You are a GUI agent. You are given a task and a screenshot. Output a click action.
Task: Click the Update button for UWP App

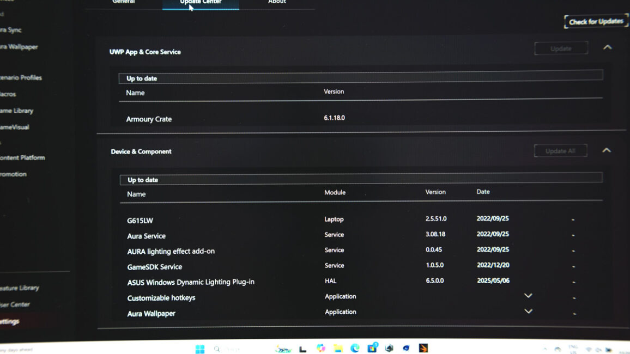click(x=561, y=48)
